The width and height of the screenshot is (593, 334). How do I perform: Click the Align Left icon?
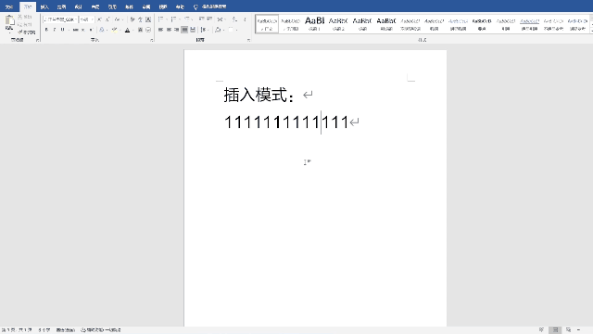point(160,30)
